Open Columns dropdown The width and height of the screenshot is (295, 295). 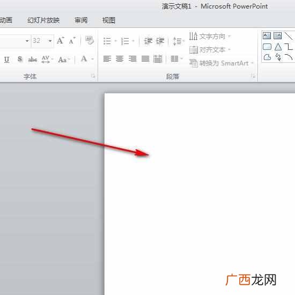coord(176,59)
